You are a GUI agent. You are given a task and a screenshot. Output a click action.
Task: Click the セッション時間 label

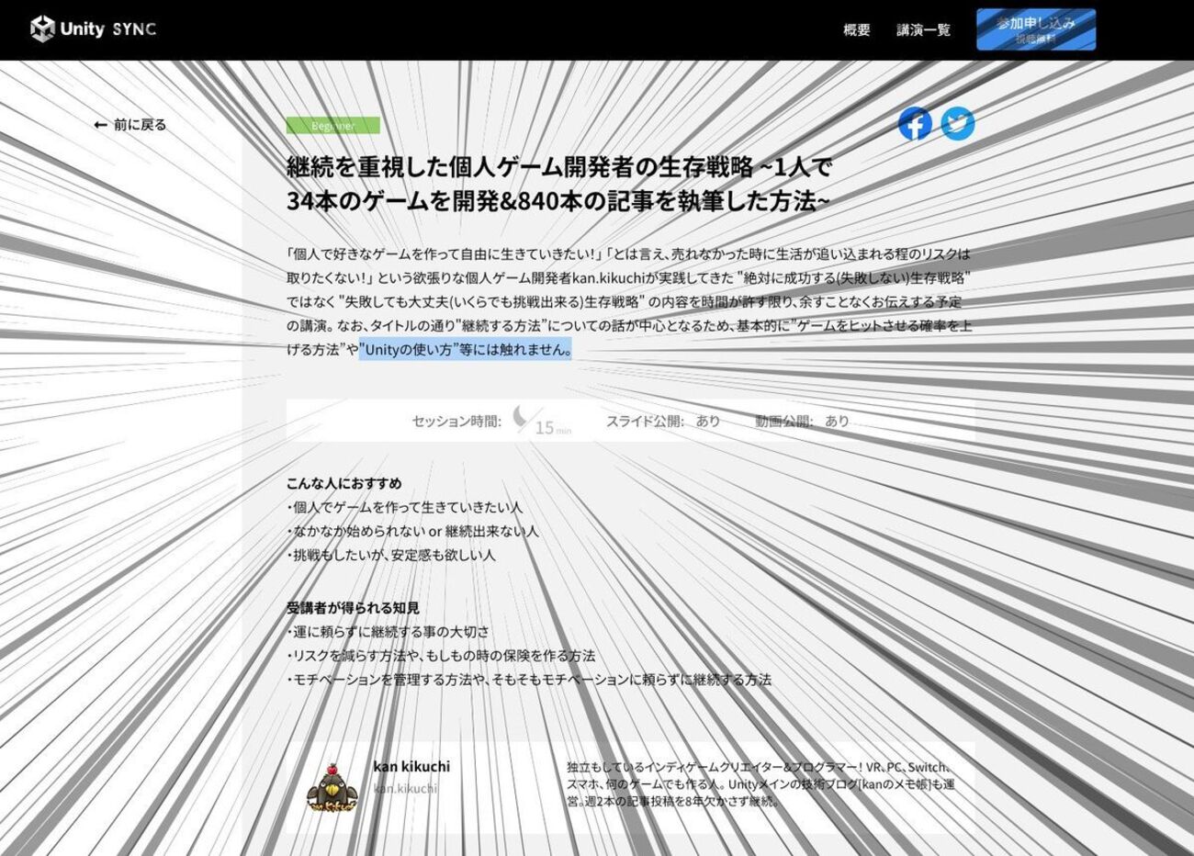coord(456,422)
